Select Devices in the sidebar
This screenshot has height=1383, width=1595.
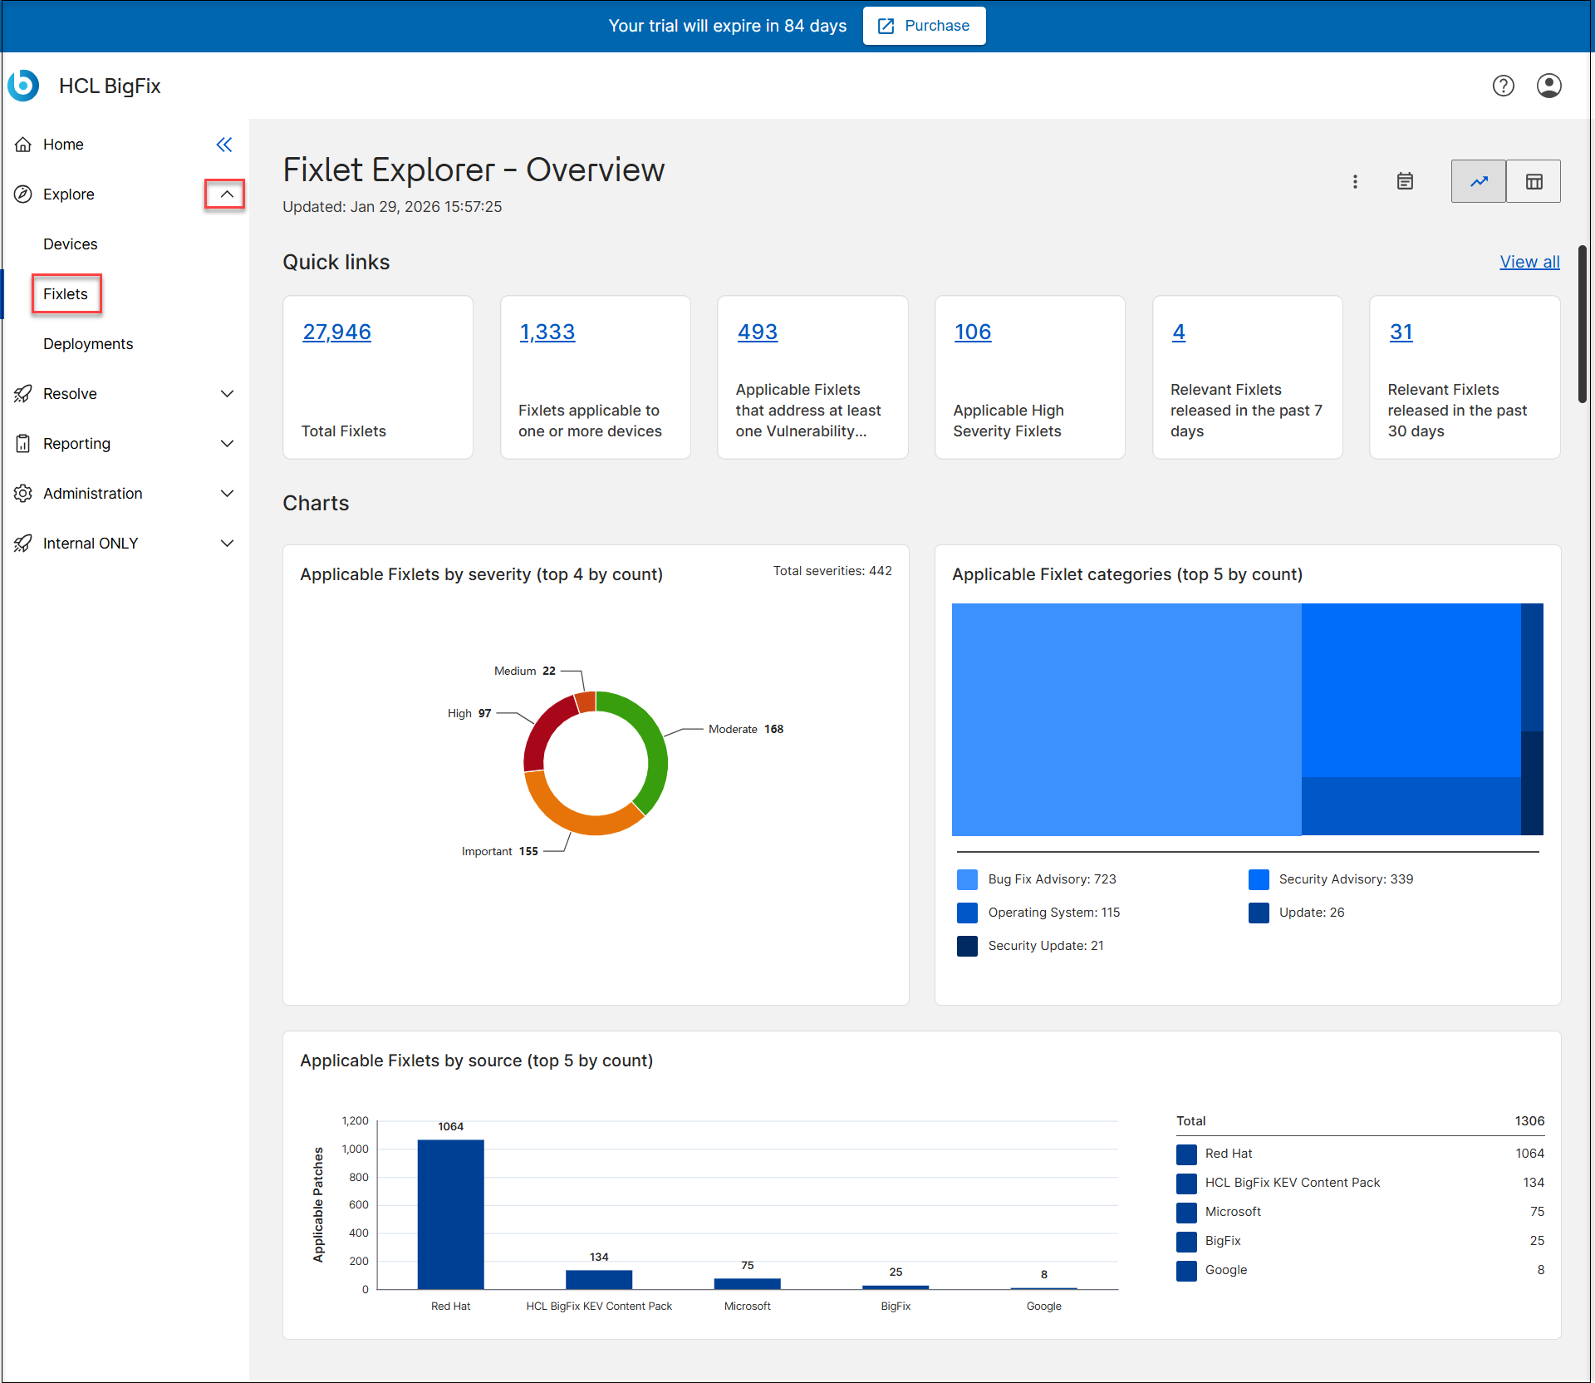(x=71, y=244)
